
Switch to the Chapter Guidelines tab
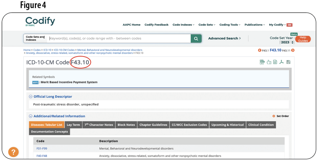pyautogui.click(x=153, y=125)
